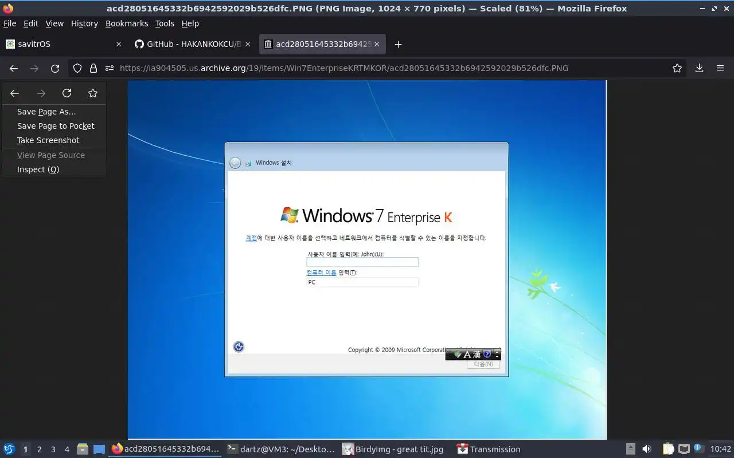Open the clipboard notes tray icon

(x=669, y=449)
